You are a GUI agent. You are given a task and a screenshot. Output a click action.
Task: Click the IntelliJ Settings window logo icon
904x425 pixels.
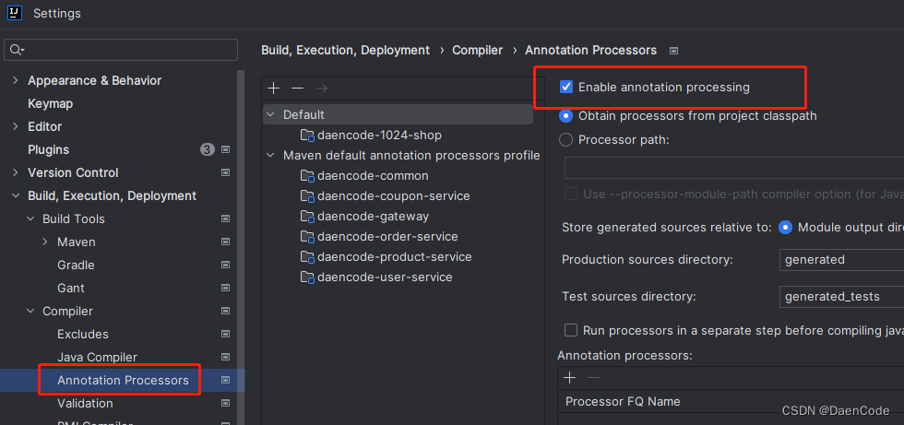[x=16, y=13]
